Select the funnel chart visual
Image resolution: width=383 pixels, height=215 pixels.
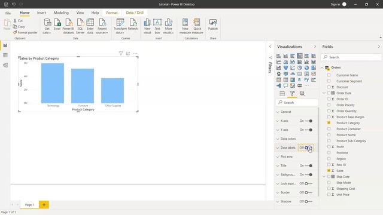click(285, 67)
